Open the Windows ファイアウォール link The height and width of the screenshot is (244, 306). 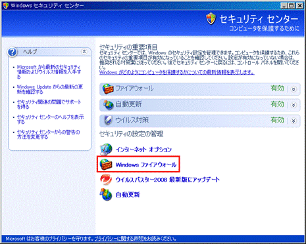tap(146, 165)
